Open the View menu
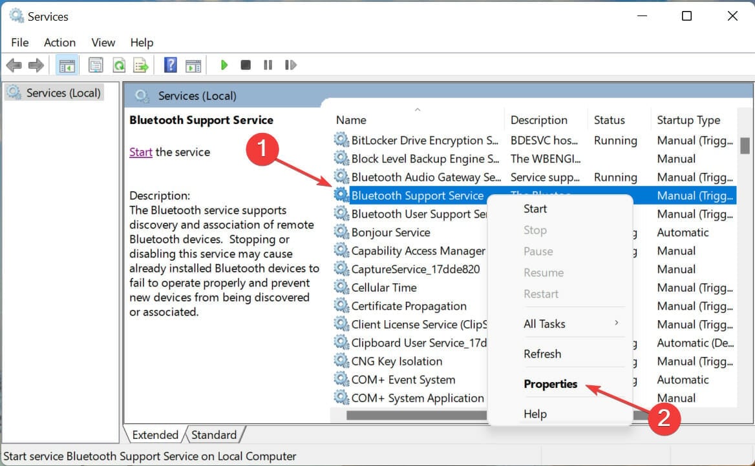 (x=103, y=43)
